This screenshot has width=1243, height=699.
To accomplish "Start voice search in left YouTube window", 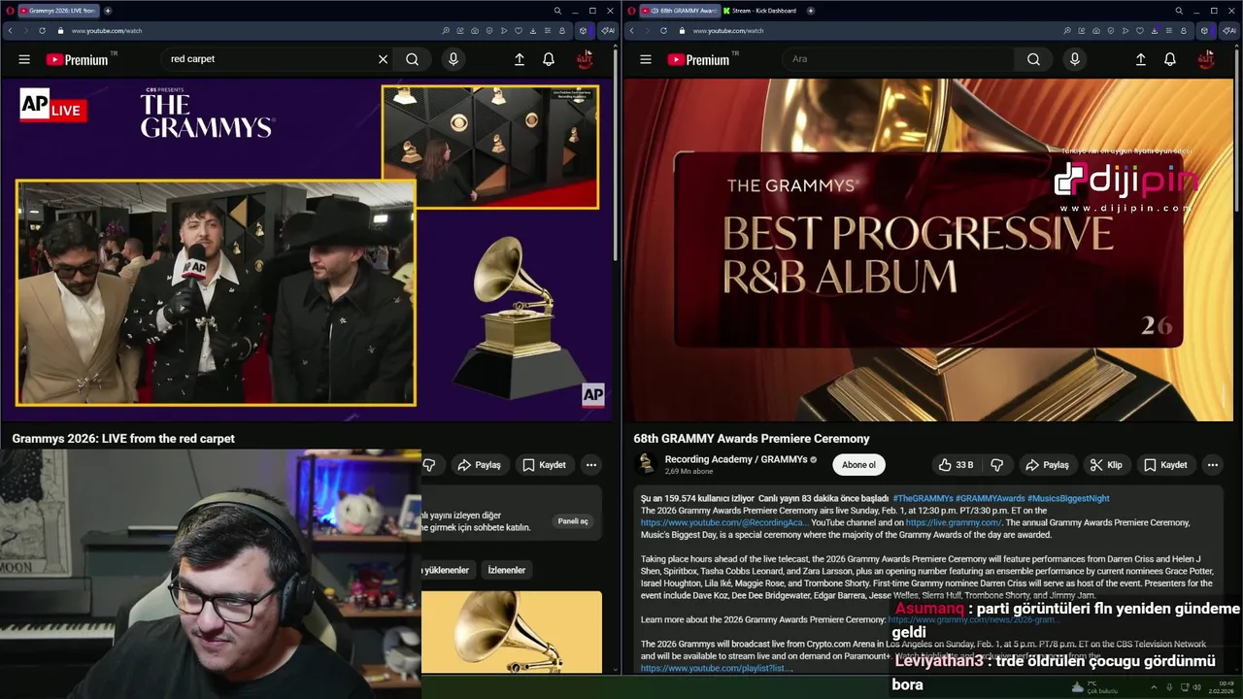I will click(453, 59).
